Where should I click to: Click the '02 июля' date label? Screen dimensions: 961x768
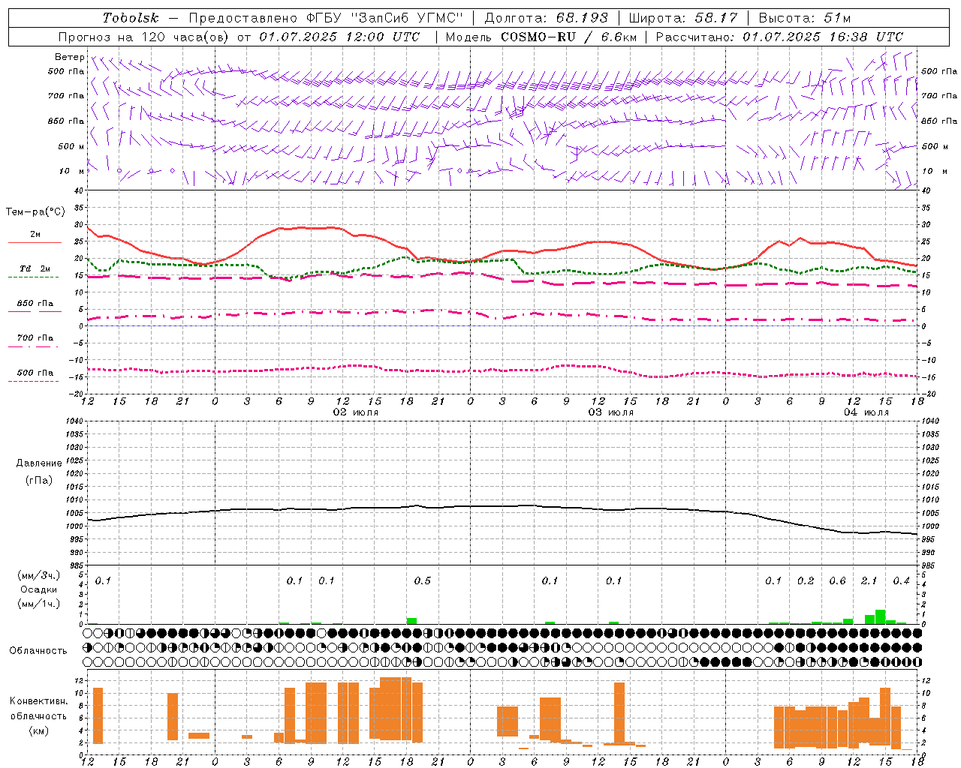356,412
